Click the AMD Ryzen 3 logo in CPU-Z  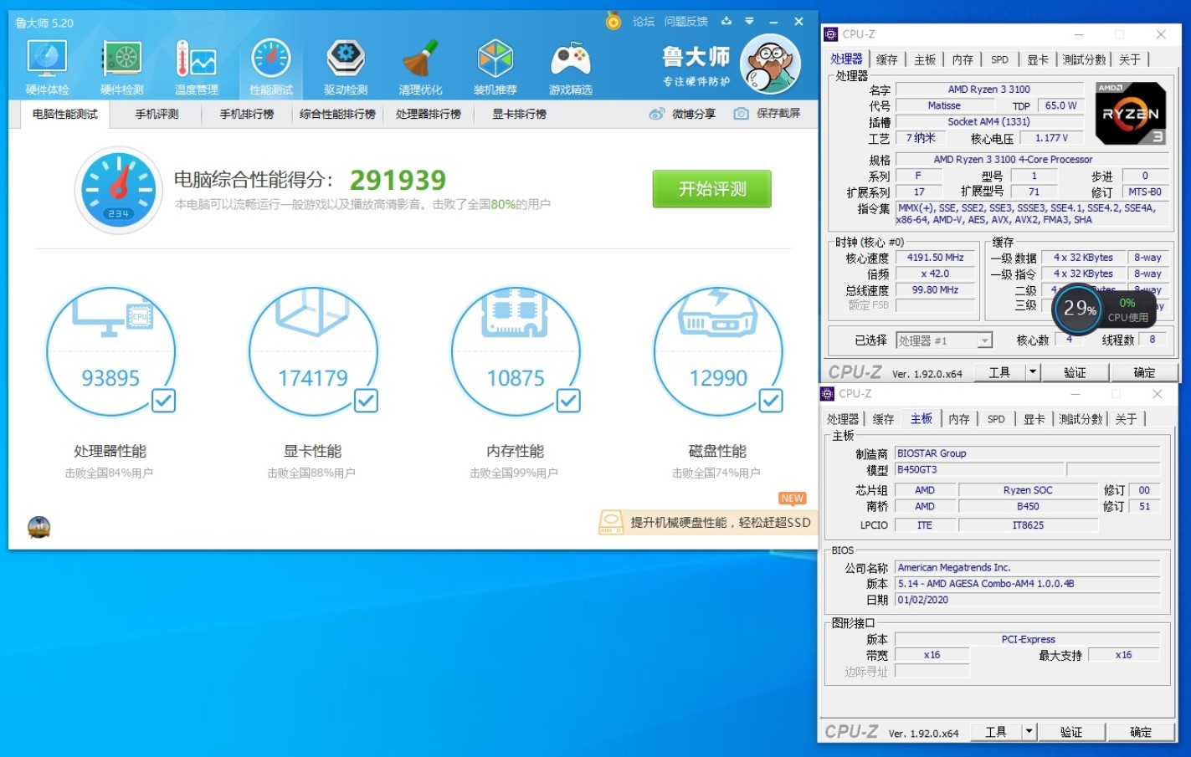pos(1131,114)
